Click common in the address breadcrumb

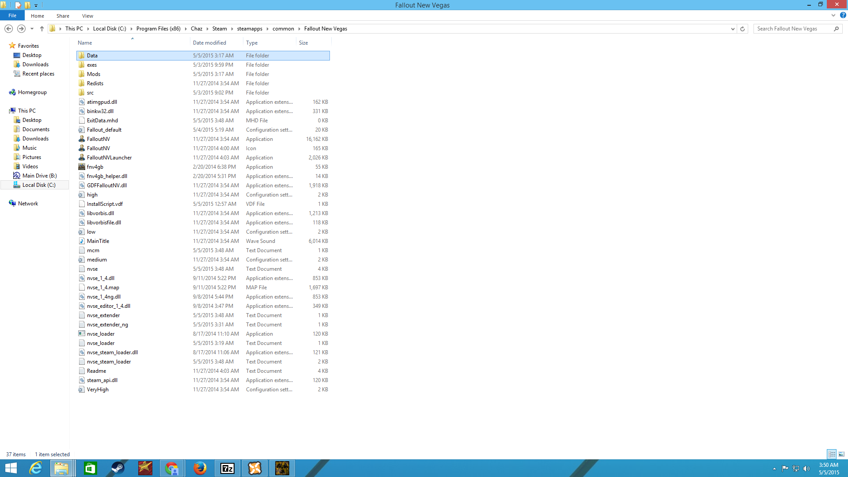coord(283,29)
